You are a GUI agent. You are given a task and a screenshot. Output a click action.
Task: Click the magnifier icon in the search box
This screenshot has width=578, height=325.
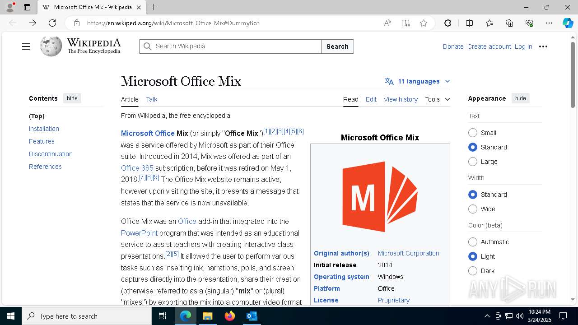pyautogui.click(x=147, y=46)
